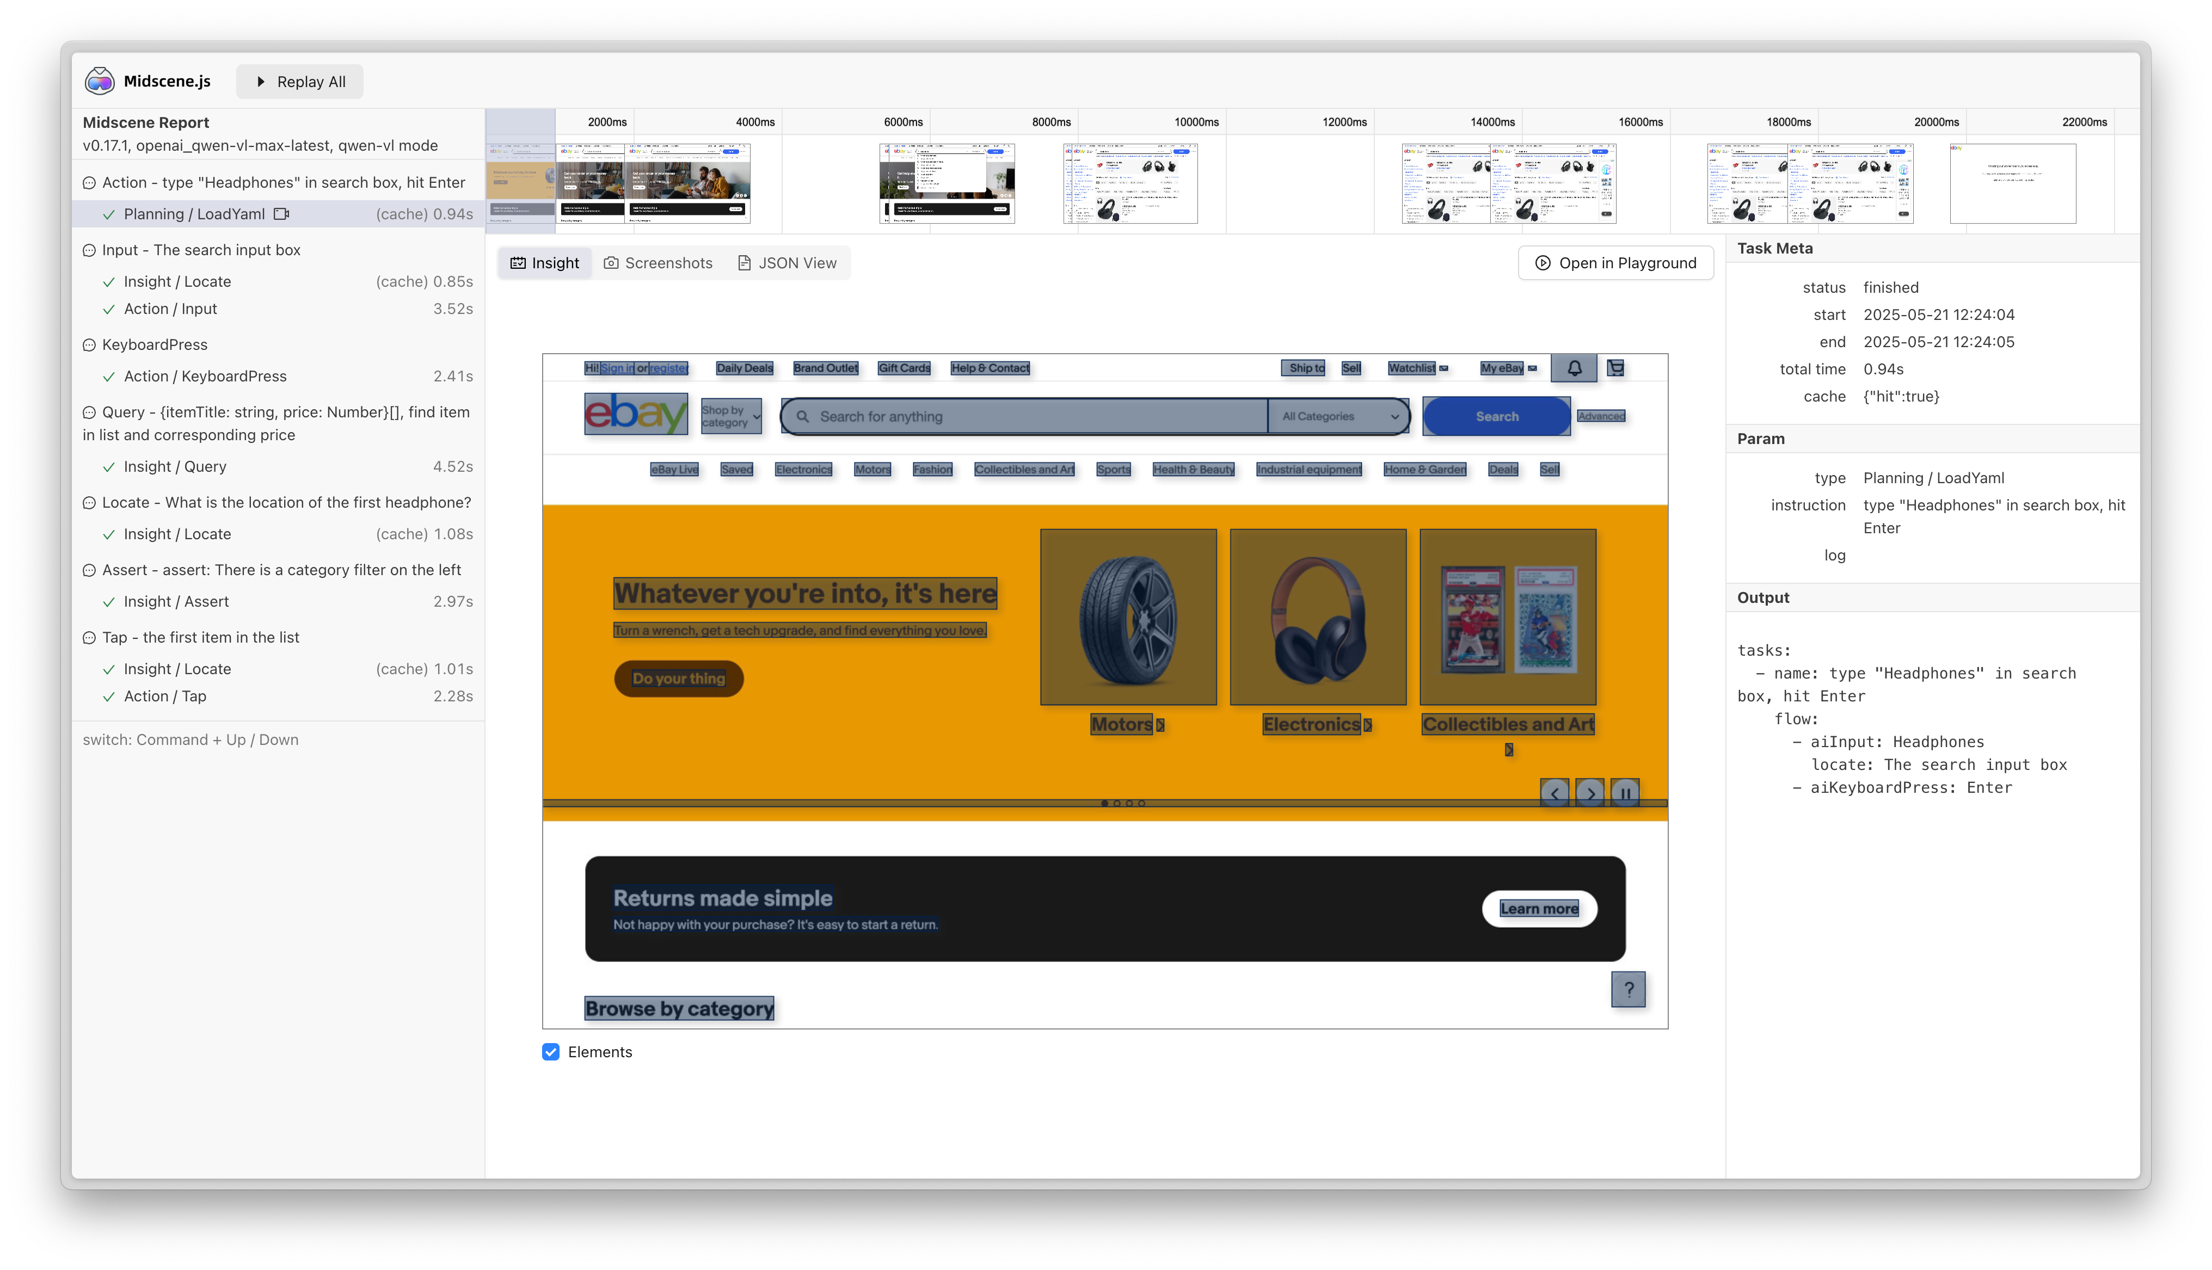Click the shopping cart icon in eBay header
The height and width of the screenshot is (1270, 2212).
1616,368
